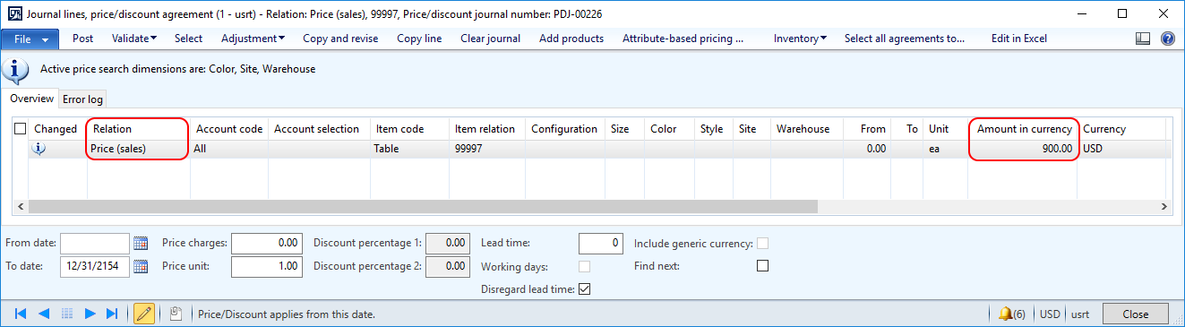
Task: Click the Item relation cell 99997
Action: (x=486, y=149)
